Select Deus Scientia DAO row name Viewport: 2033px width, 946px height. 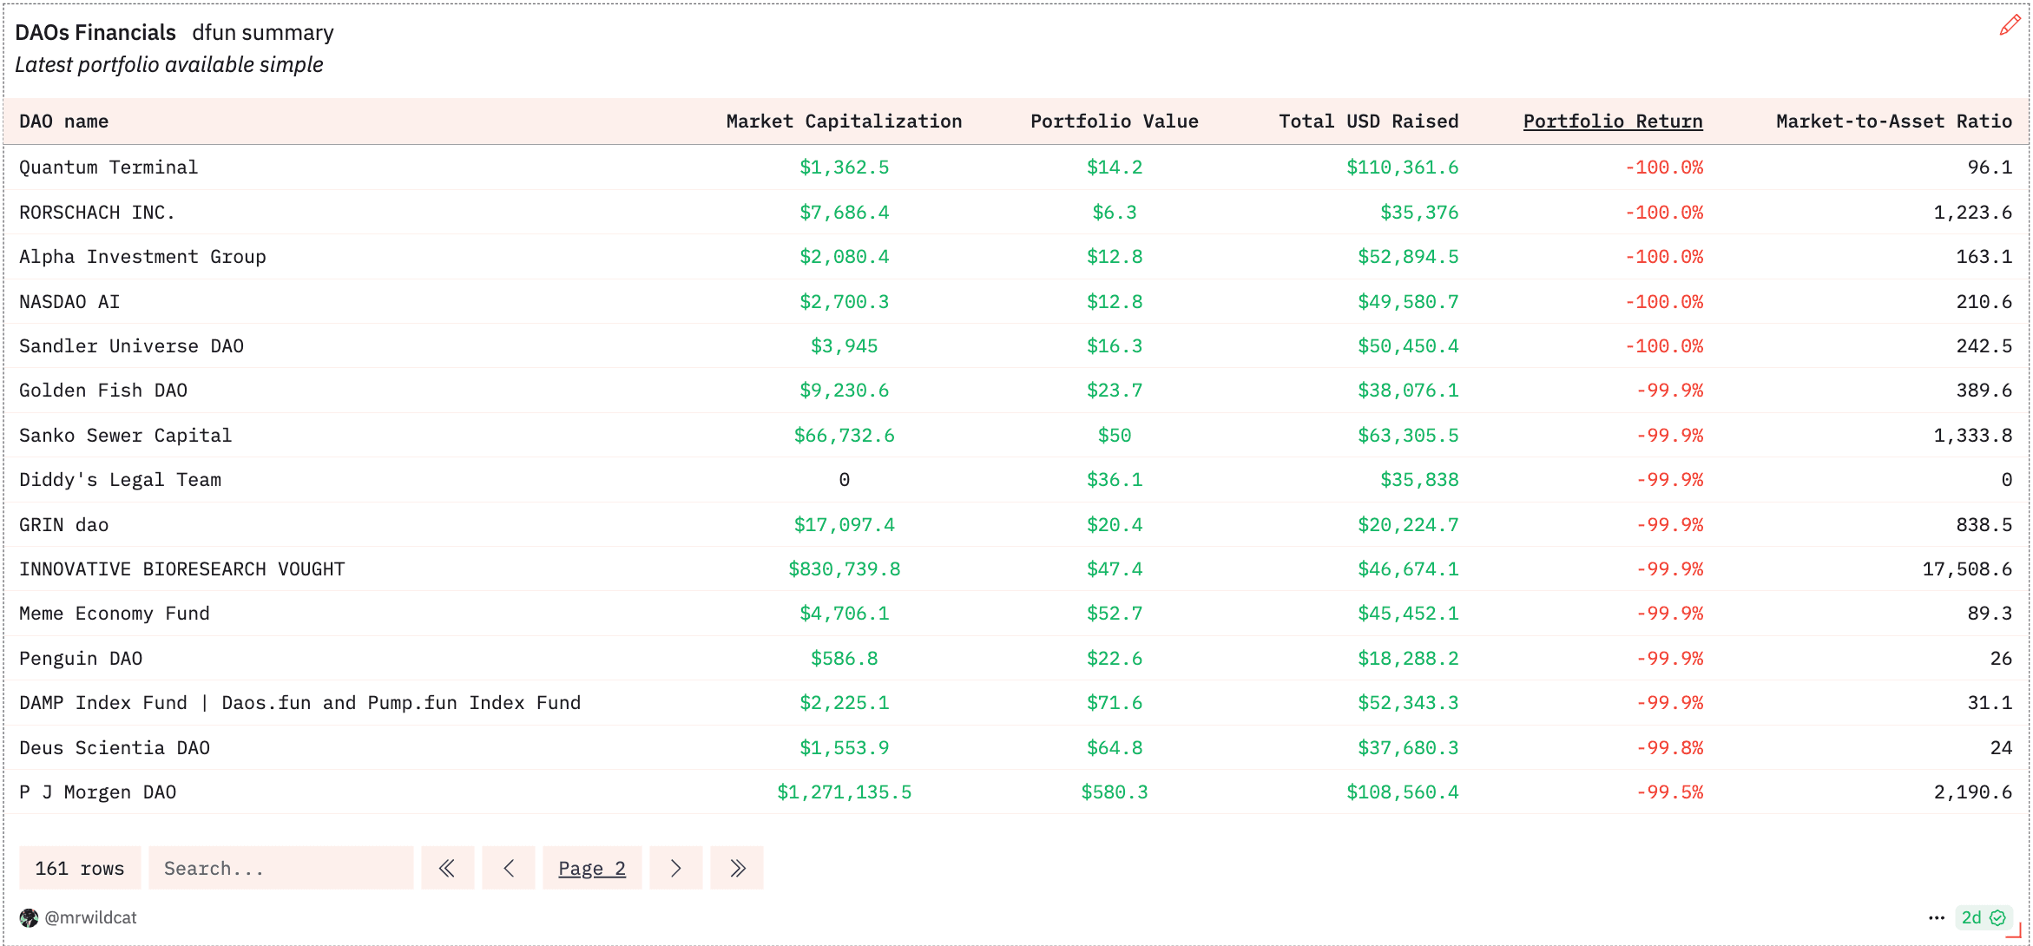[x=115, y=748]
